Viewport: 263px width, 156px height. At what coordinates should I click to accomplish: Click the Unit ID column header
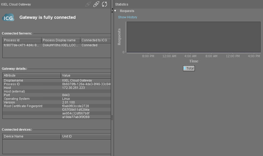(x=86, y=136)
